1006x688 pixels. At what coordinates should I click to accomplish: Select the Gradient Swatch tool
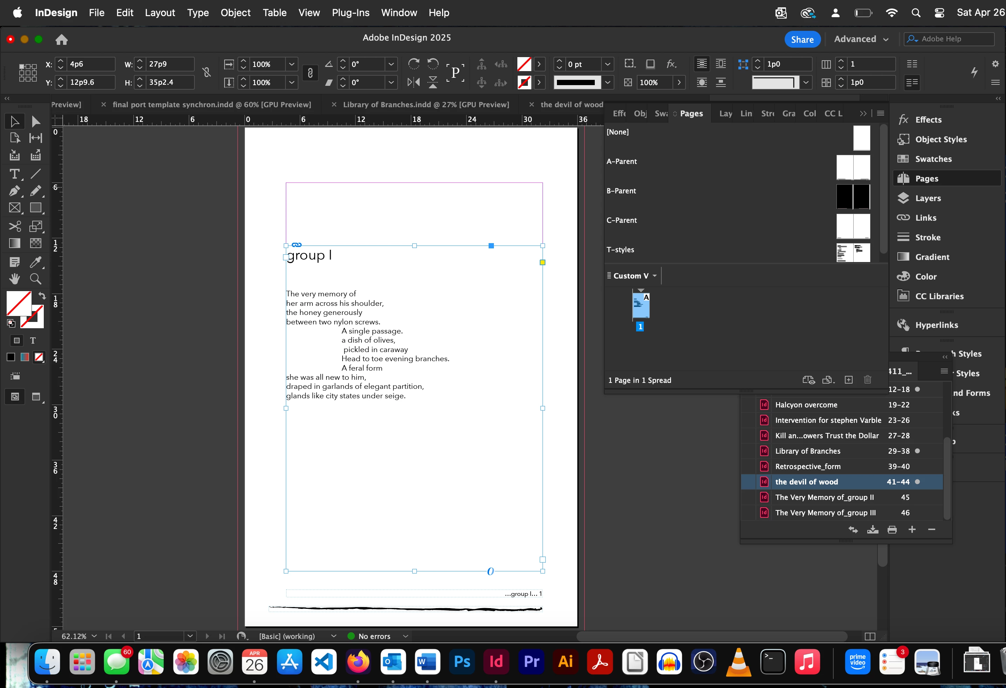(x=14, y=243)
